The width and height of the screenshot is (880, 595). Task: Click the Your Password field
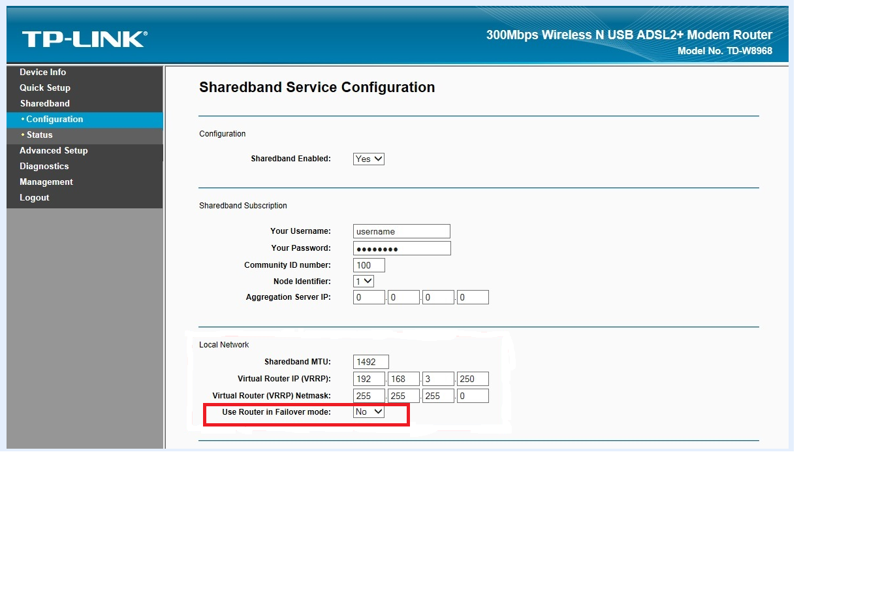tap(402, 248)
